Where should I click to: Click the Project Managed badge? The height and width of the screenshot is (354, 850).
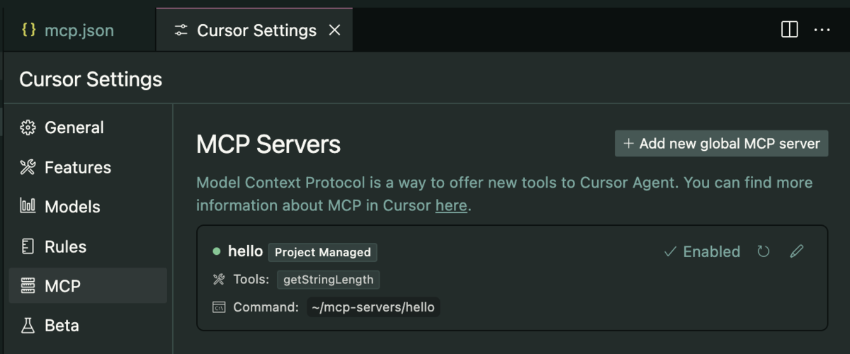[322, 252]
